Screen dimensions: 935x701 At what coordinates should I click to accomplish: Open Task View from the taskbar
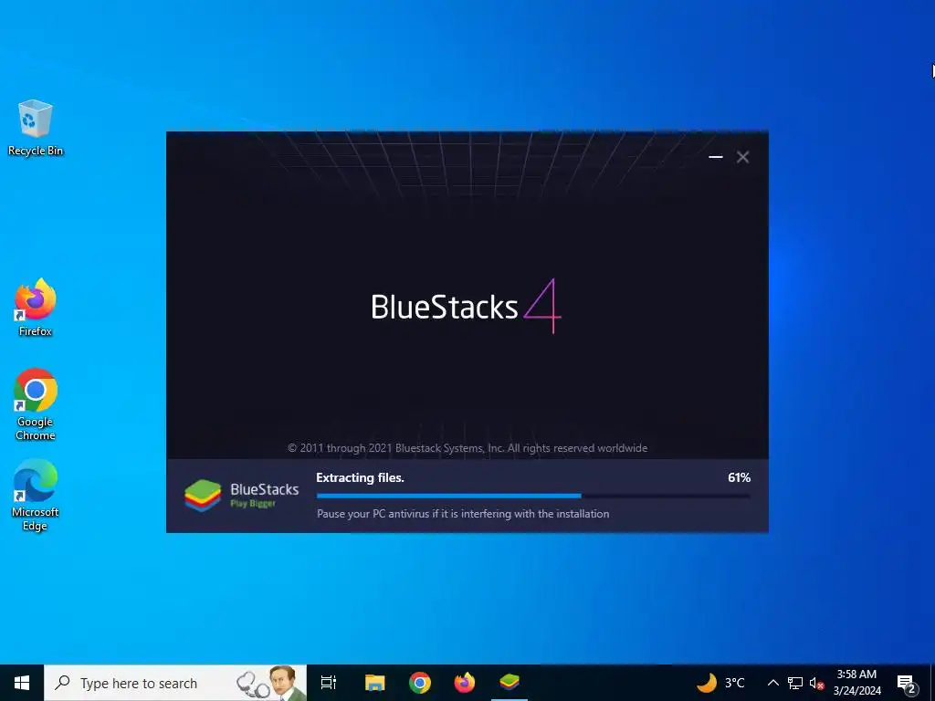(329, 683)
